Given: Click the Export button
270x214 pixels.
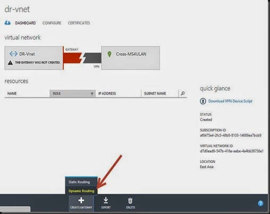Looking at the screenshot, I should coord(106,203).
